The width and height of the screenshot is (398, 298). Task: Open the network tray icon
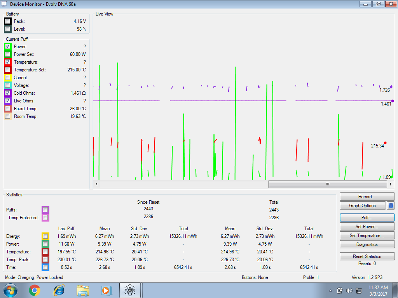click(359, 291)
